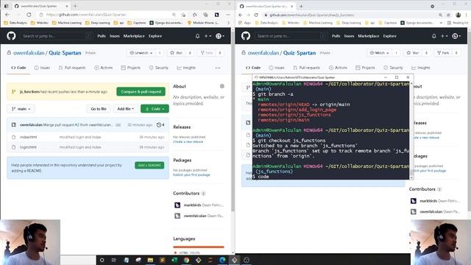This screenshot has height=265, width=471.
Task: Click GitHub logo in right browser window
Action: [x=246, y=36]
